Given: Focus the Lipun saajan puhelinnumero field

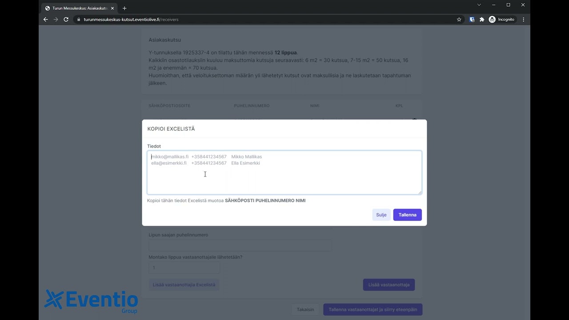Looking at the screenshot, I should pos(240,245).
